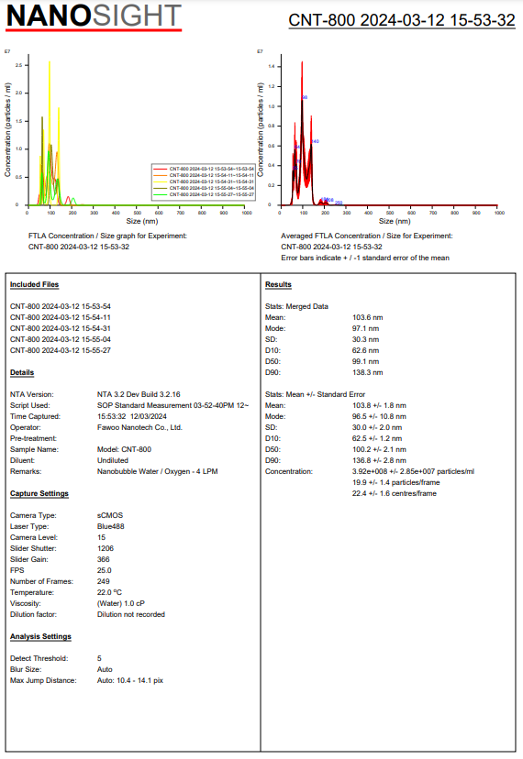Click the value 22.4 +/- 1.6 centres/frame
Screen dimensions: 523x759
(394, 493)
